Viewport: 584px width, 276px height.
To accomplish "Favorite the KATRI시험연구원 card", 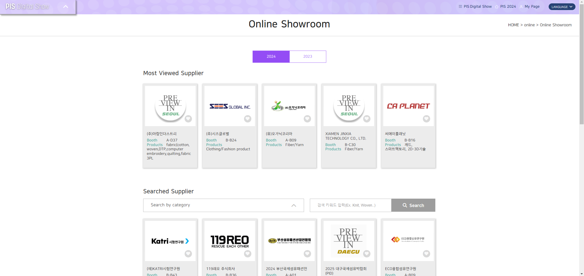I will pos(188,254).
